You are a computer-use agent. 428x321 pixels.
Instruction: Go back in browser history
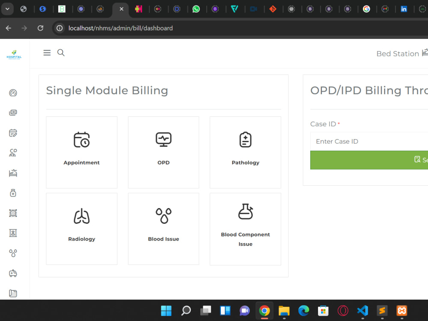pos(9,28)
